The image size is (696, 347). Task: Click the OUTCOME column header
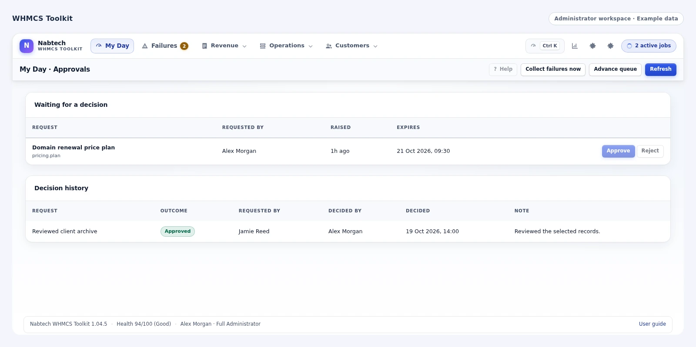click(174, 211)
